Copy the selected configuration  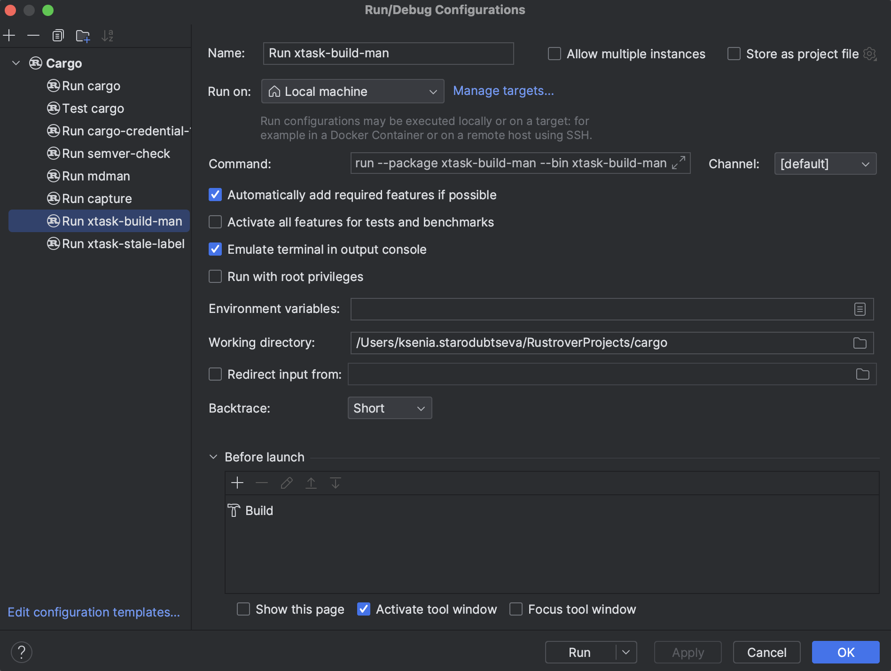click(58, 35)
